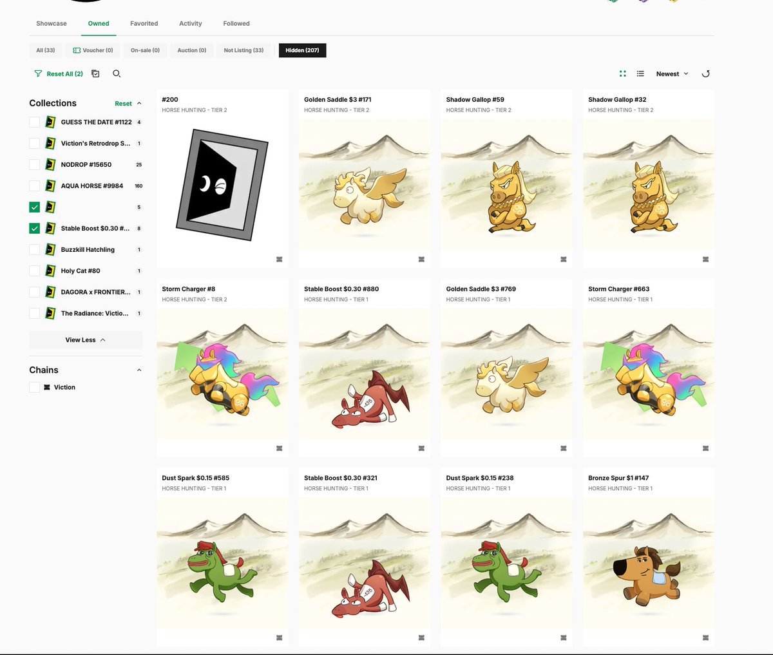Enable the Viction chain filter checkbox
This screenshot has width=773, height=655.
35,387
